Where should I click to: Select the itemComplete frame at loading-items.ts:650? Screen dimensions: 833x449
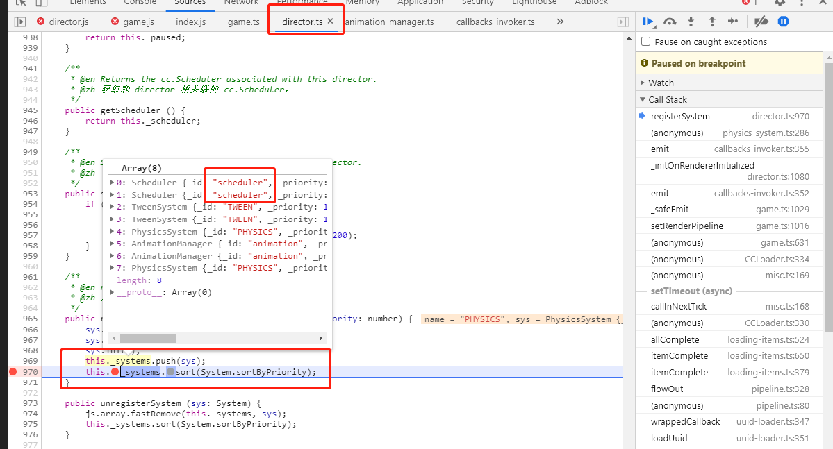click(730, 355)
